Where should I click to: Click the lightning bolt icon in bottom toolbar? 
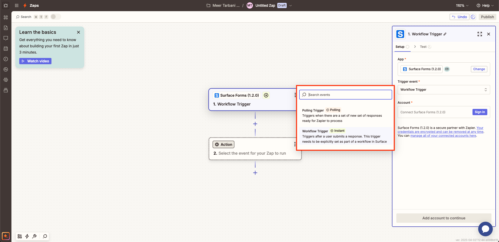(27, 236)
